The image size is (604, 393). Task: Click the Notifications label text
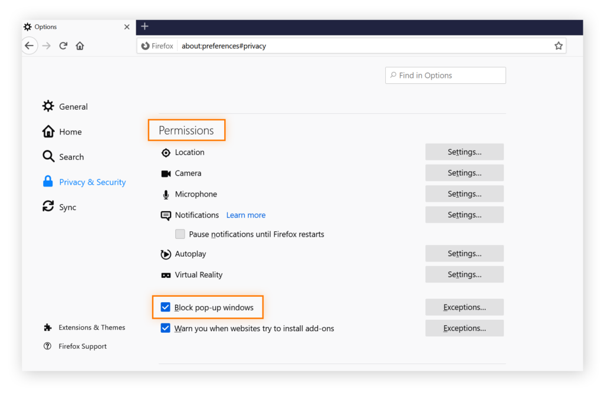click(197, 215)
